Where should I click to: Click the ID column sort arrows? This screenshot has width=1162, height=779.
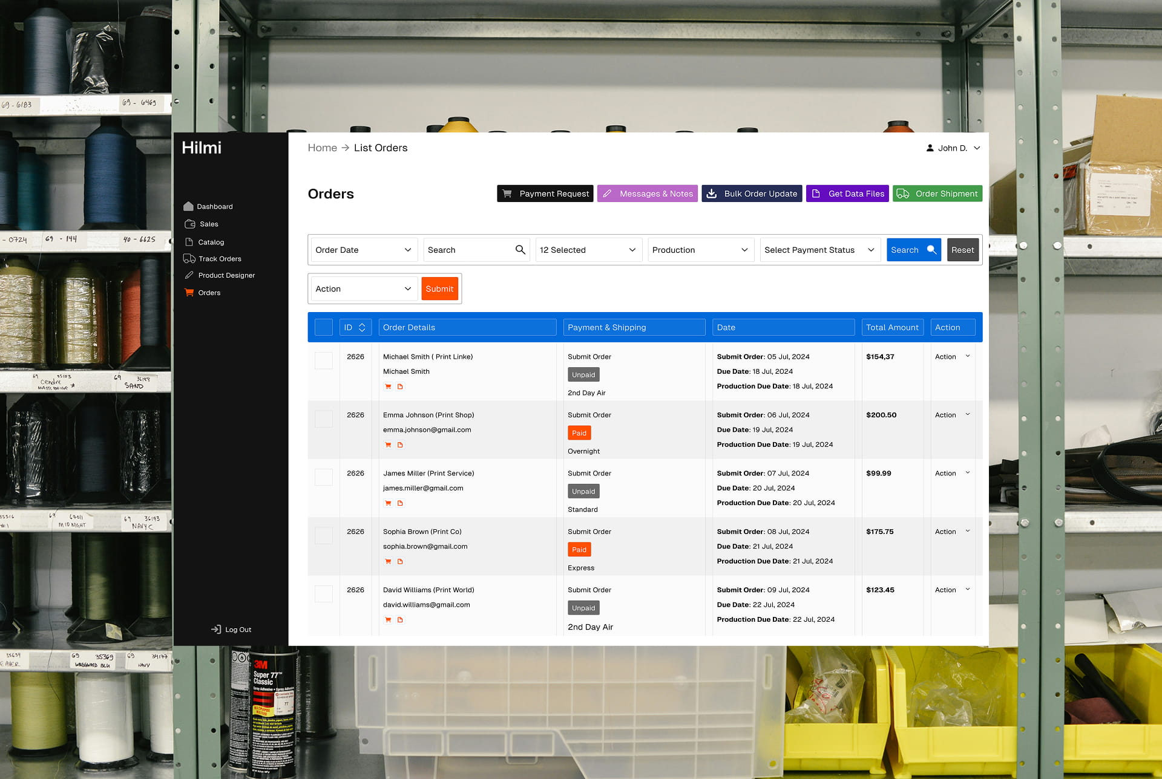point(362,327)
